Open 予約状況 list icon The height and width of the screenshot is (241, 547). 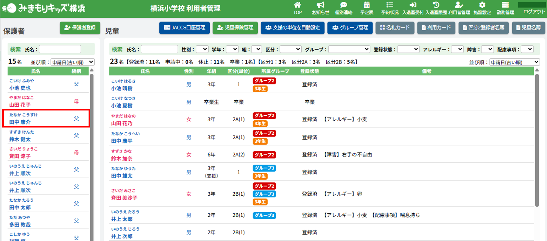390,5
